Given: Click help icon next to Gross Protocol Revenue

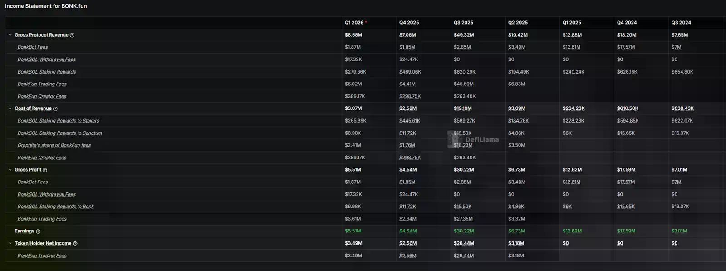Looking at the screenshot, I should point(72,35).
